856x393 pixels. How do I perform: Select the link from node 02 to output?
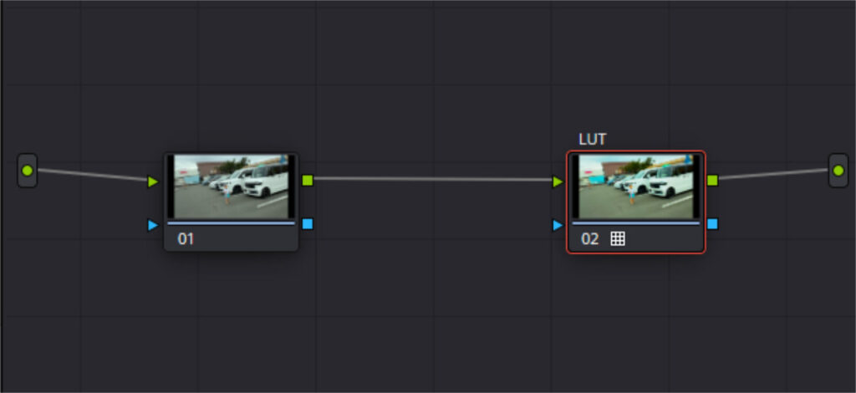[x=774, y=174]
